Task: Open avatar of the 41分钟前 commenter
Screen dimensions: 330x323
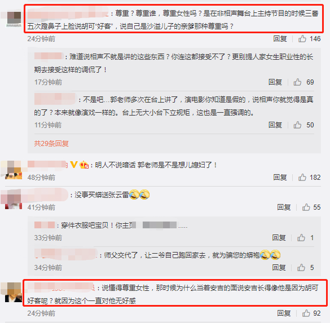Action: pos(14,200)
